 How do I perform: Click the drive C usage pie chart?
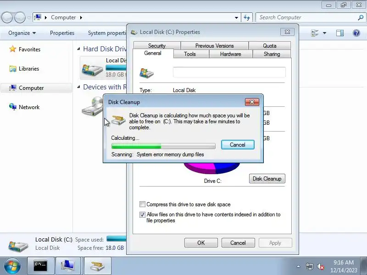[x=212, y=168]
